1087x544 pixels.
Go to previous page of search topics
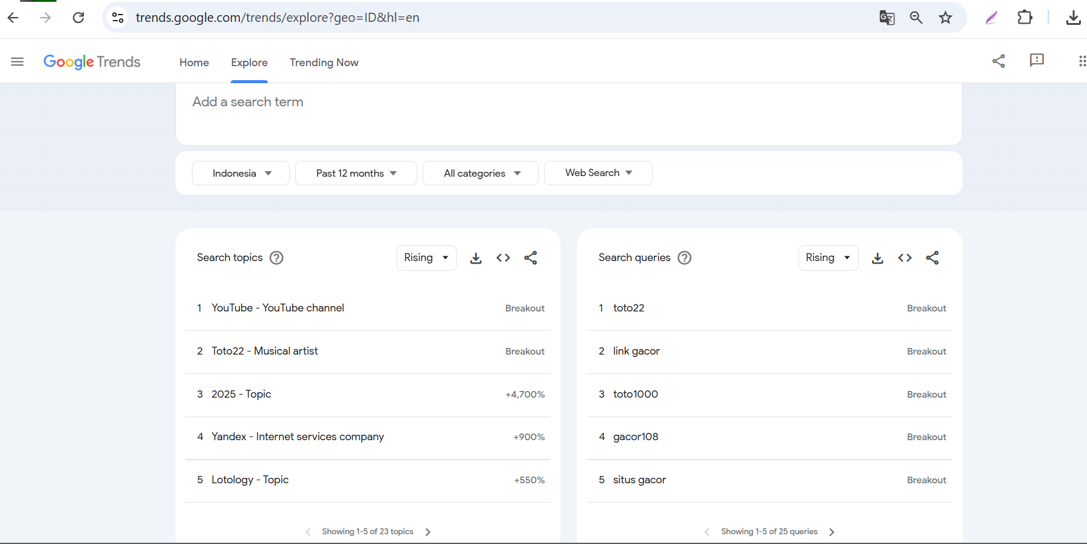coord(308,532)
